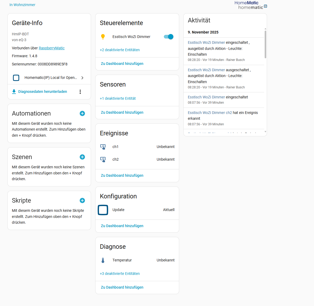Image resolution: width=314 pixels, height=306 pixels.
Task: Click Diagnosedaten herunterladen
Action: click(42, 92)
